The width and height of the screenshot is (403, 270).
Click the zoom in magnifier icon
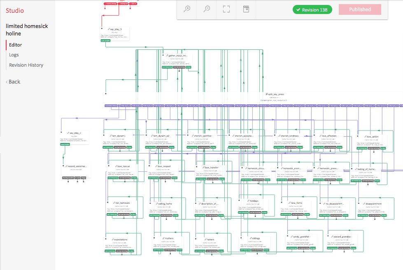click(x=187, y=9)
